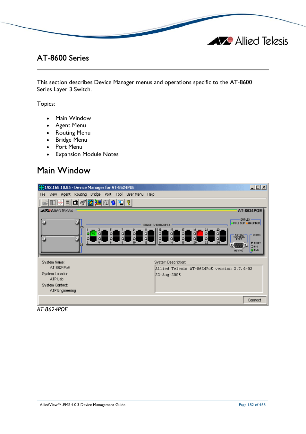This screenshot has height=434, width=306.
Task: Click the red line with arrows toolbar icon
Action: point(60,203)
